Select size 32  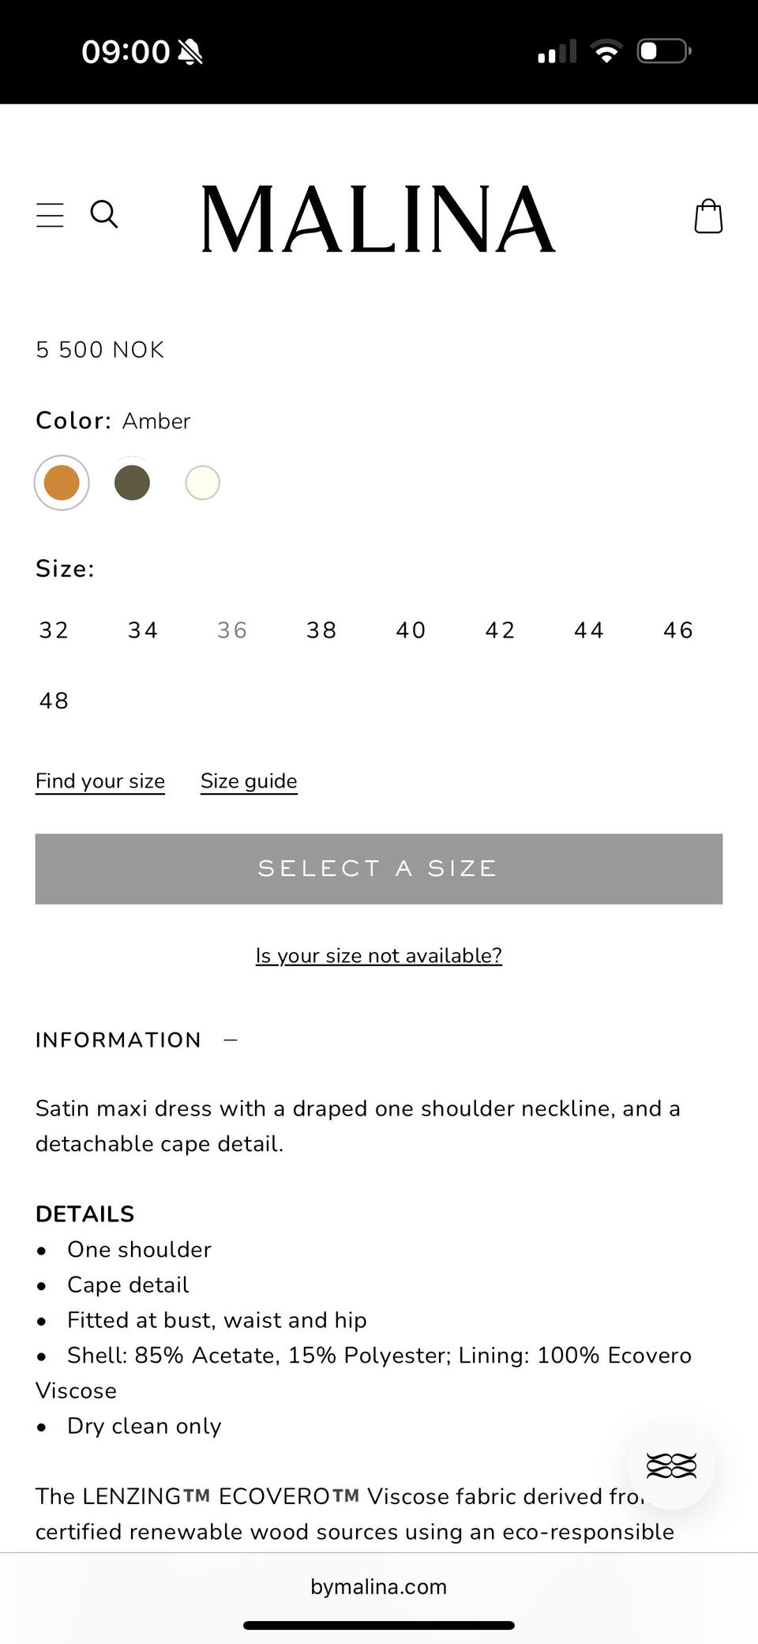(x=54, y=630)
